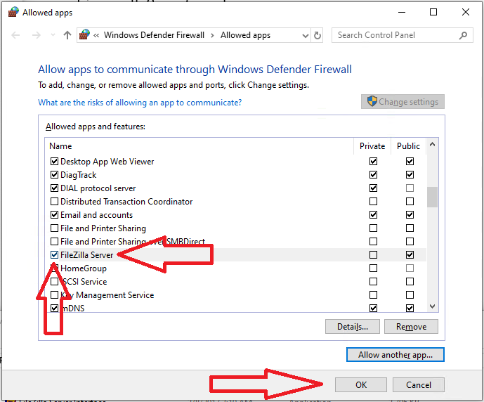
Task: Enable Key Management Service checkbox
Action: coord(54,295)
